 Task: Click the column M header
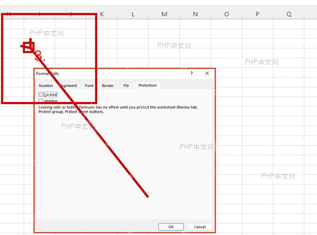164,14
